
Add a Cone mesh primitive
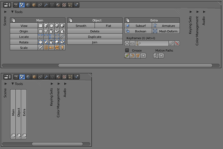(62, 31)
